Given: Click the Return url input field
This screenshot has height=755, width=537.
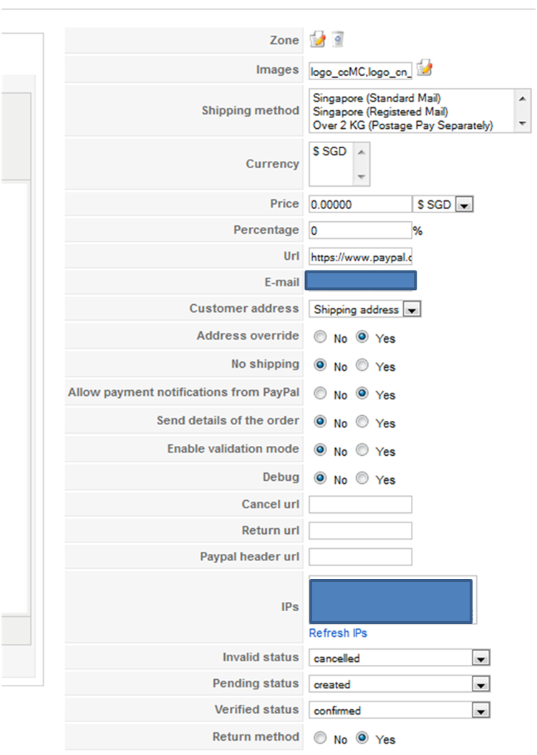Looking at the screenshot, I should (x=360, y=530).
